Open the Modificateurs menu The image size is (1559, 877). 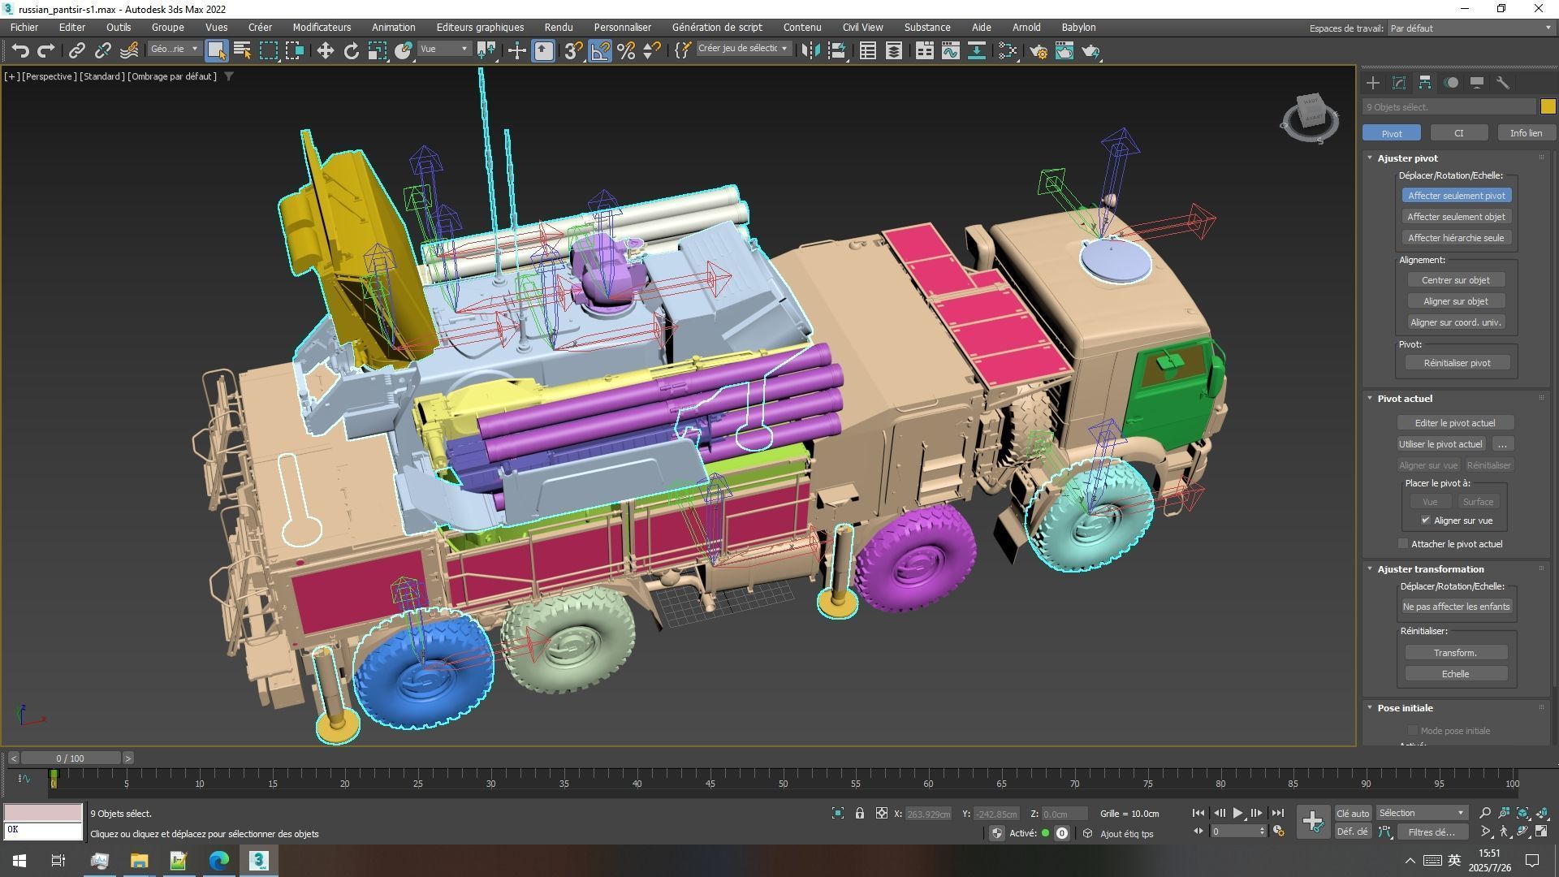[322, 27]
